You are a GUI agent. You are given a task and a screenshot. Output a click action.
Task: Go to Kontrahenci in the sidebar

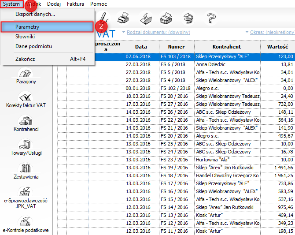(x=26, y=124)
